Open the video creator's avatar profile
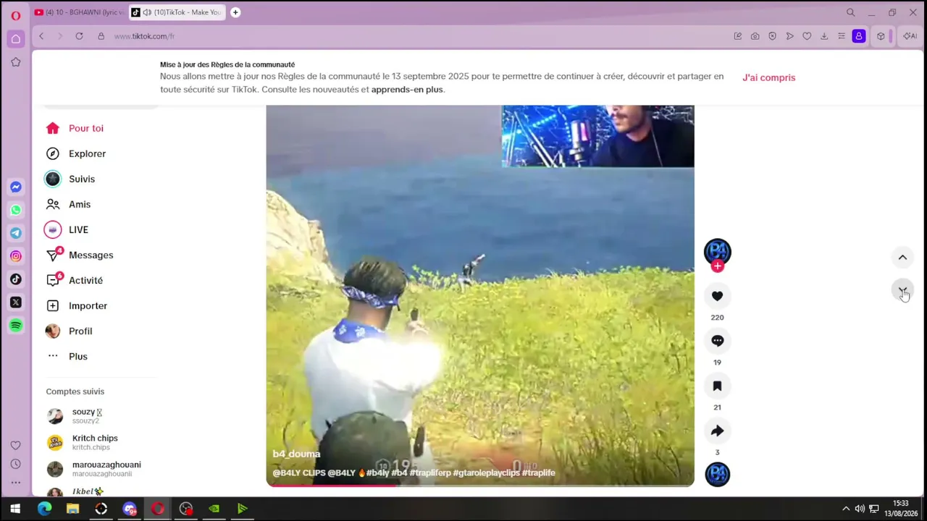927x521 pixels. pos(717,250)
